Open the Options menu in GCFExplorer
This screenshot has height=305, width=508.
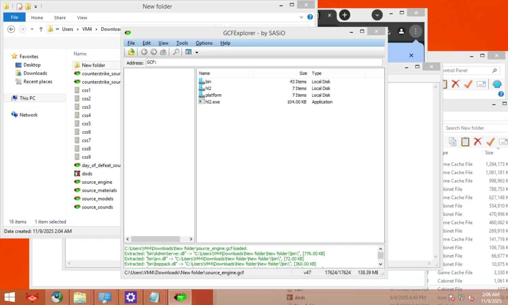204,43
